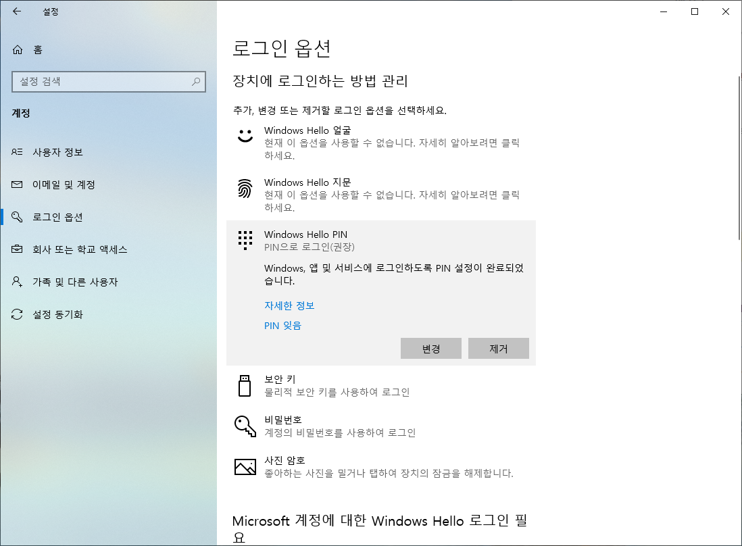Expand the 비밀번호 sign-in option

[381, 426]
